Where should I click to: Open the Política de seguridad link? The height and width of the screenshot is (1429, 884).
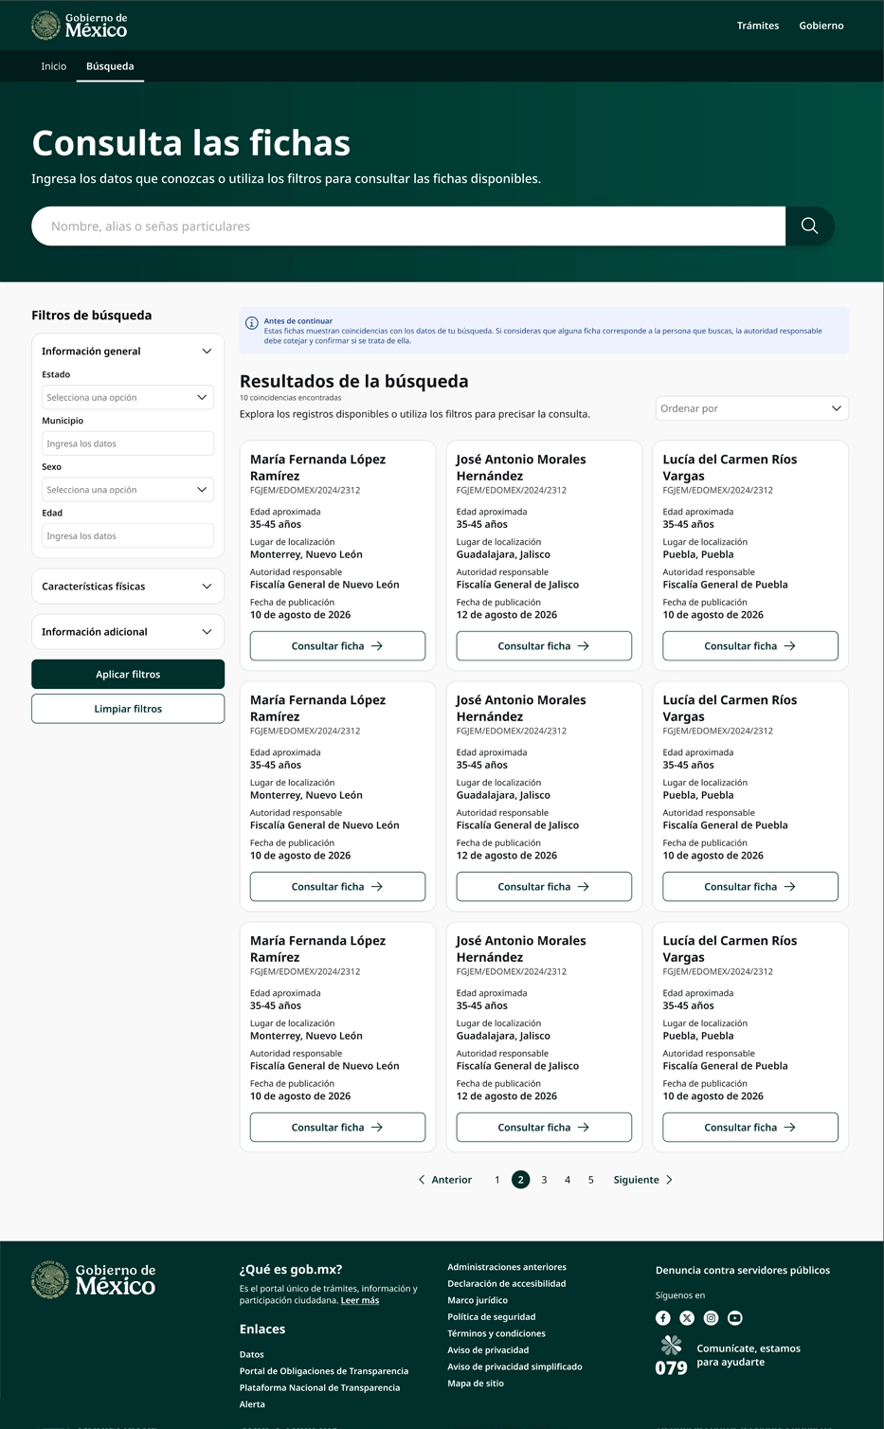point(492,1317)
